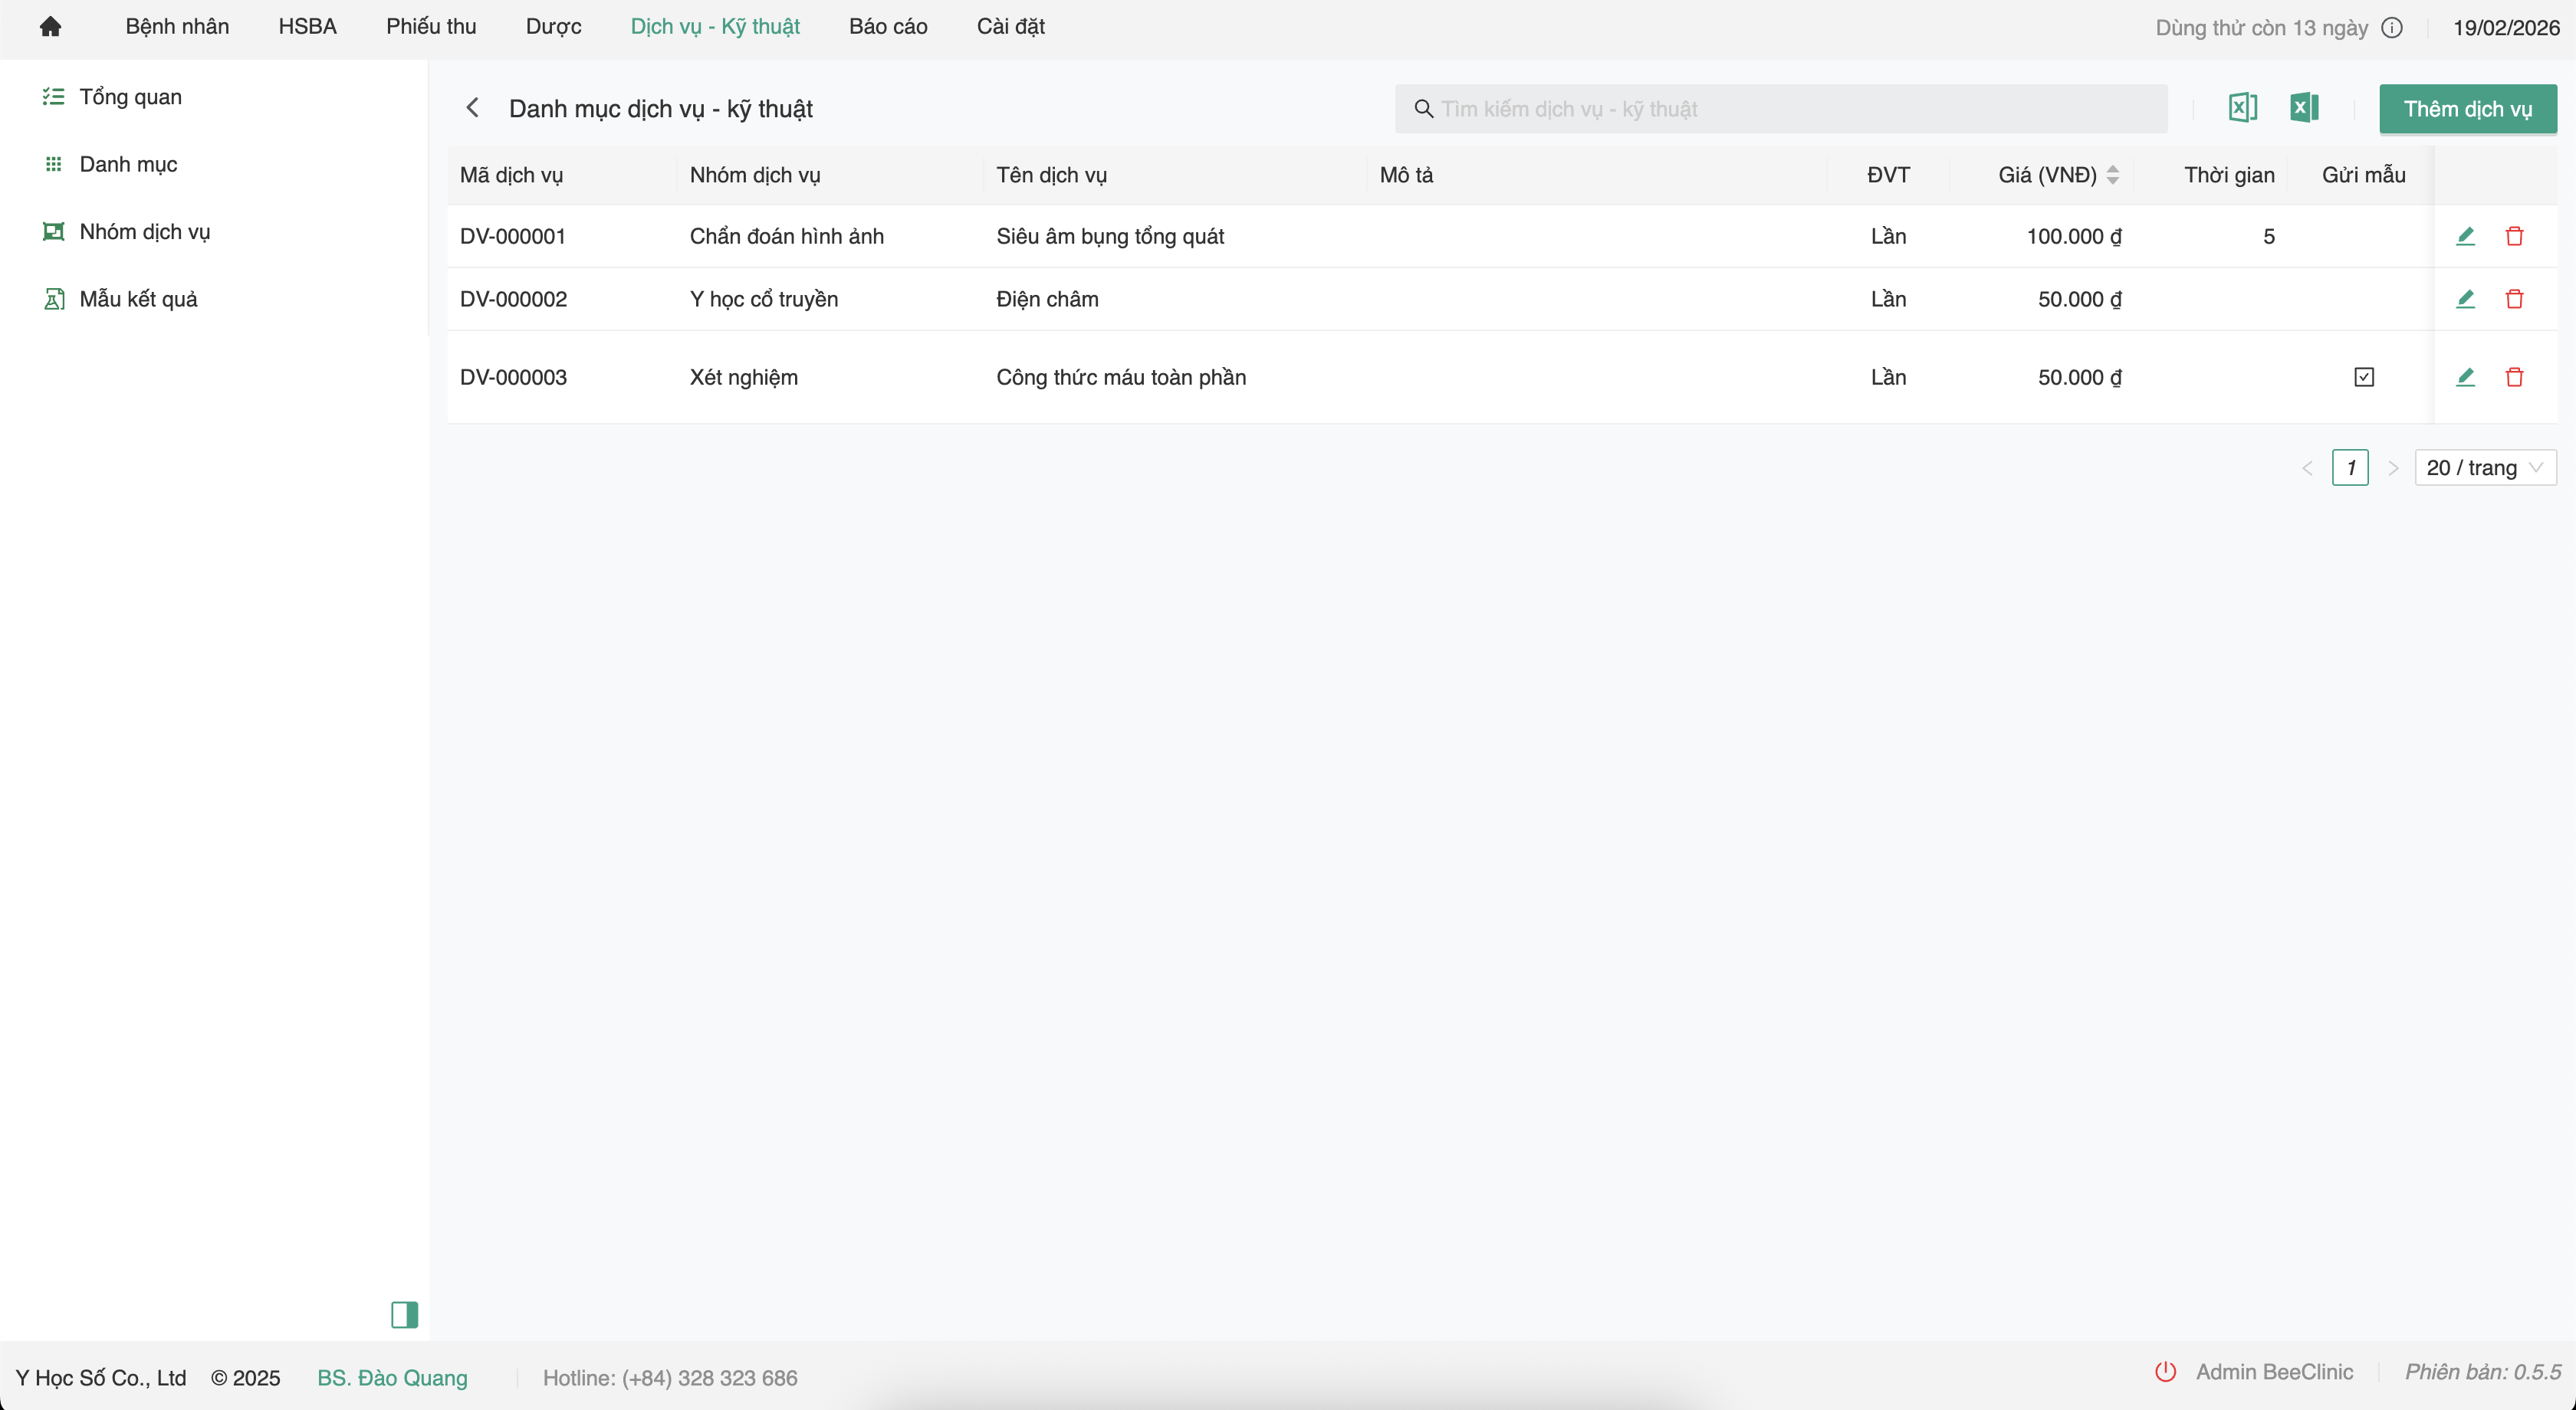Click the home icon in top bar
The image size is (2576, 1410).
pos(50,27)
